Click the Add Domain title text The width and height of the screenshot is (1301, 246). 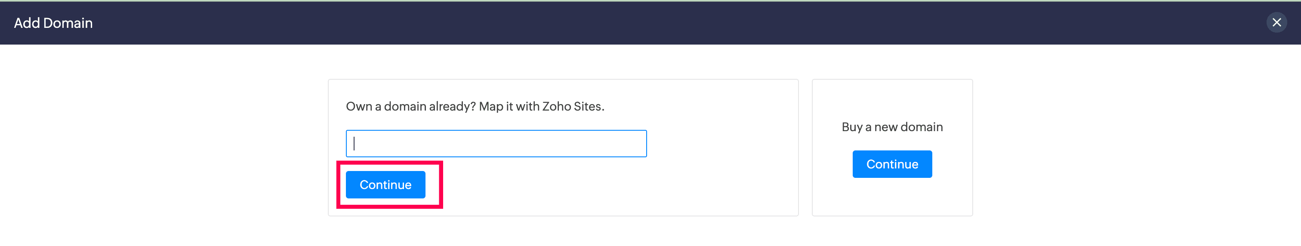[x=53, y=23]
